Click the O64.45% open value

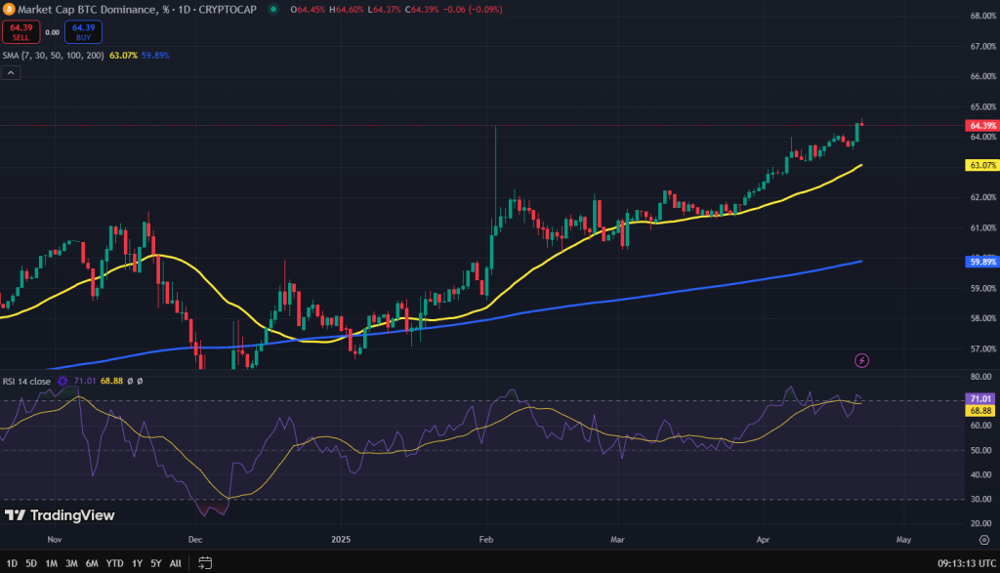[x=308, y=10]
